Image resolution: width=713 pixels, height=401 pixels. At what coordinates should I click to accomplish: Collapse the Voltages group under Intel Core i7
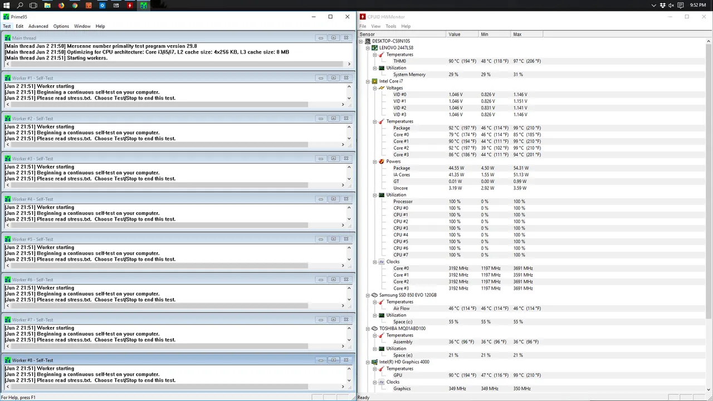coord(374,88)
